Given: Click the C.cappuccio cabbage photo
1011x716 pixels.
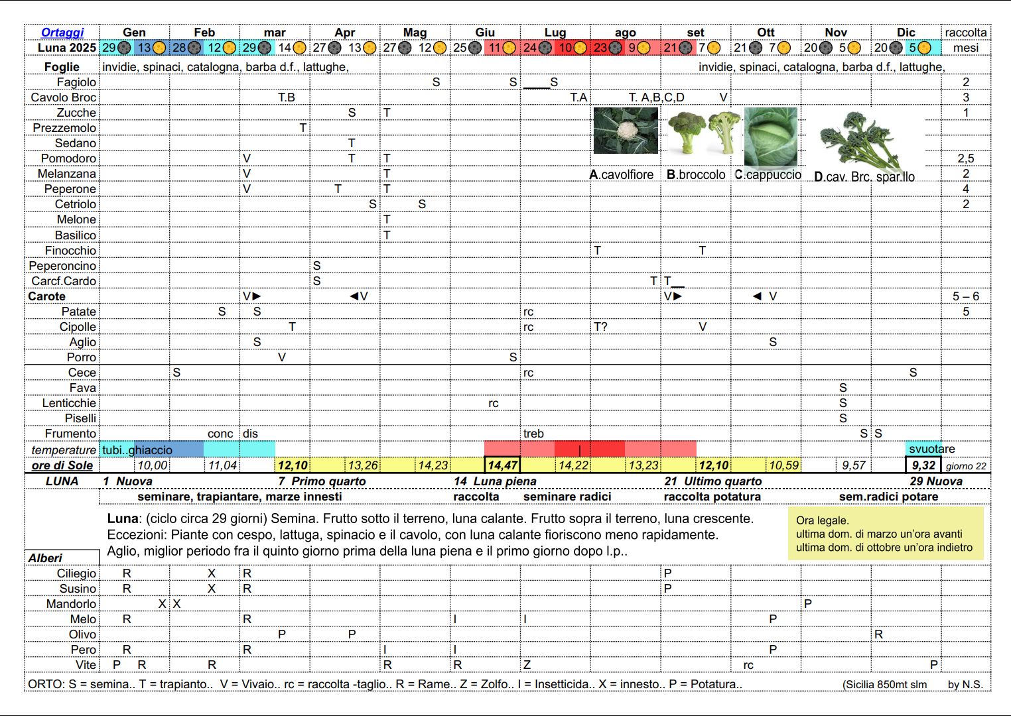Looking at the screenshot, I should point(771,137).
